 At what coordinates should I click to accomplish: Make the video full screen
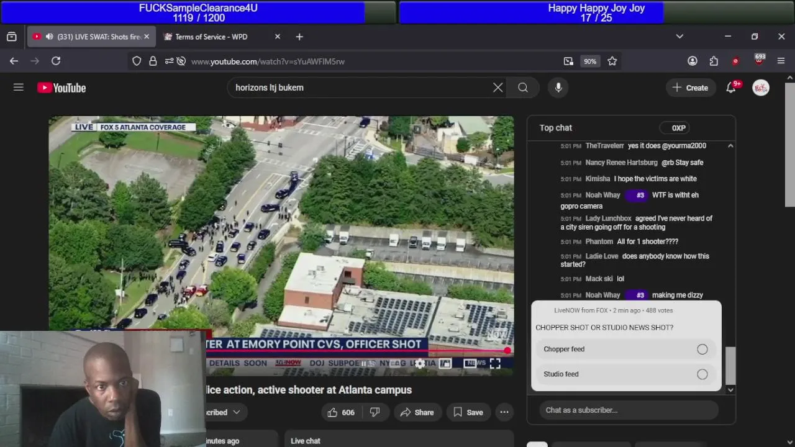point(495,364)
